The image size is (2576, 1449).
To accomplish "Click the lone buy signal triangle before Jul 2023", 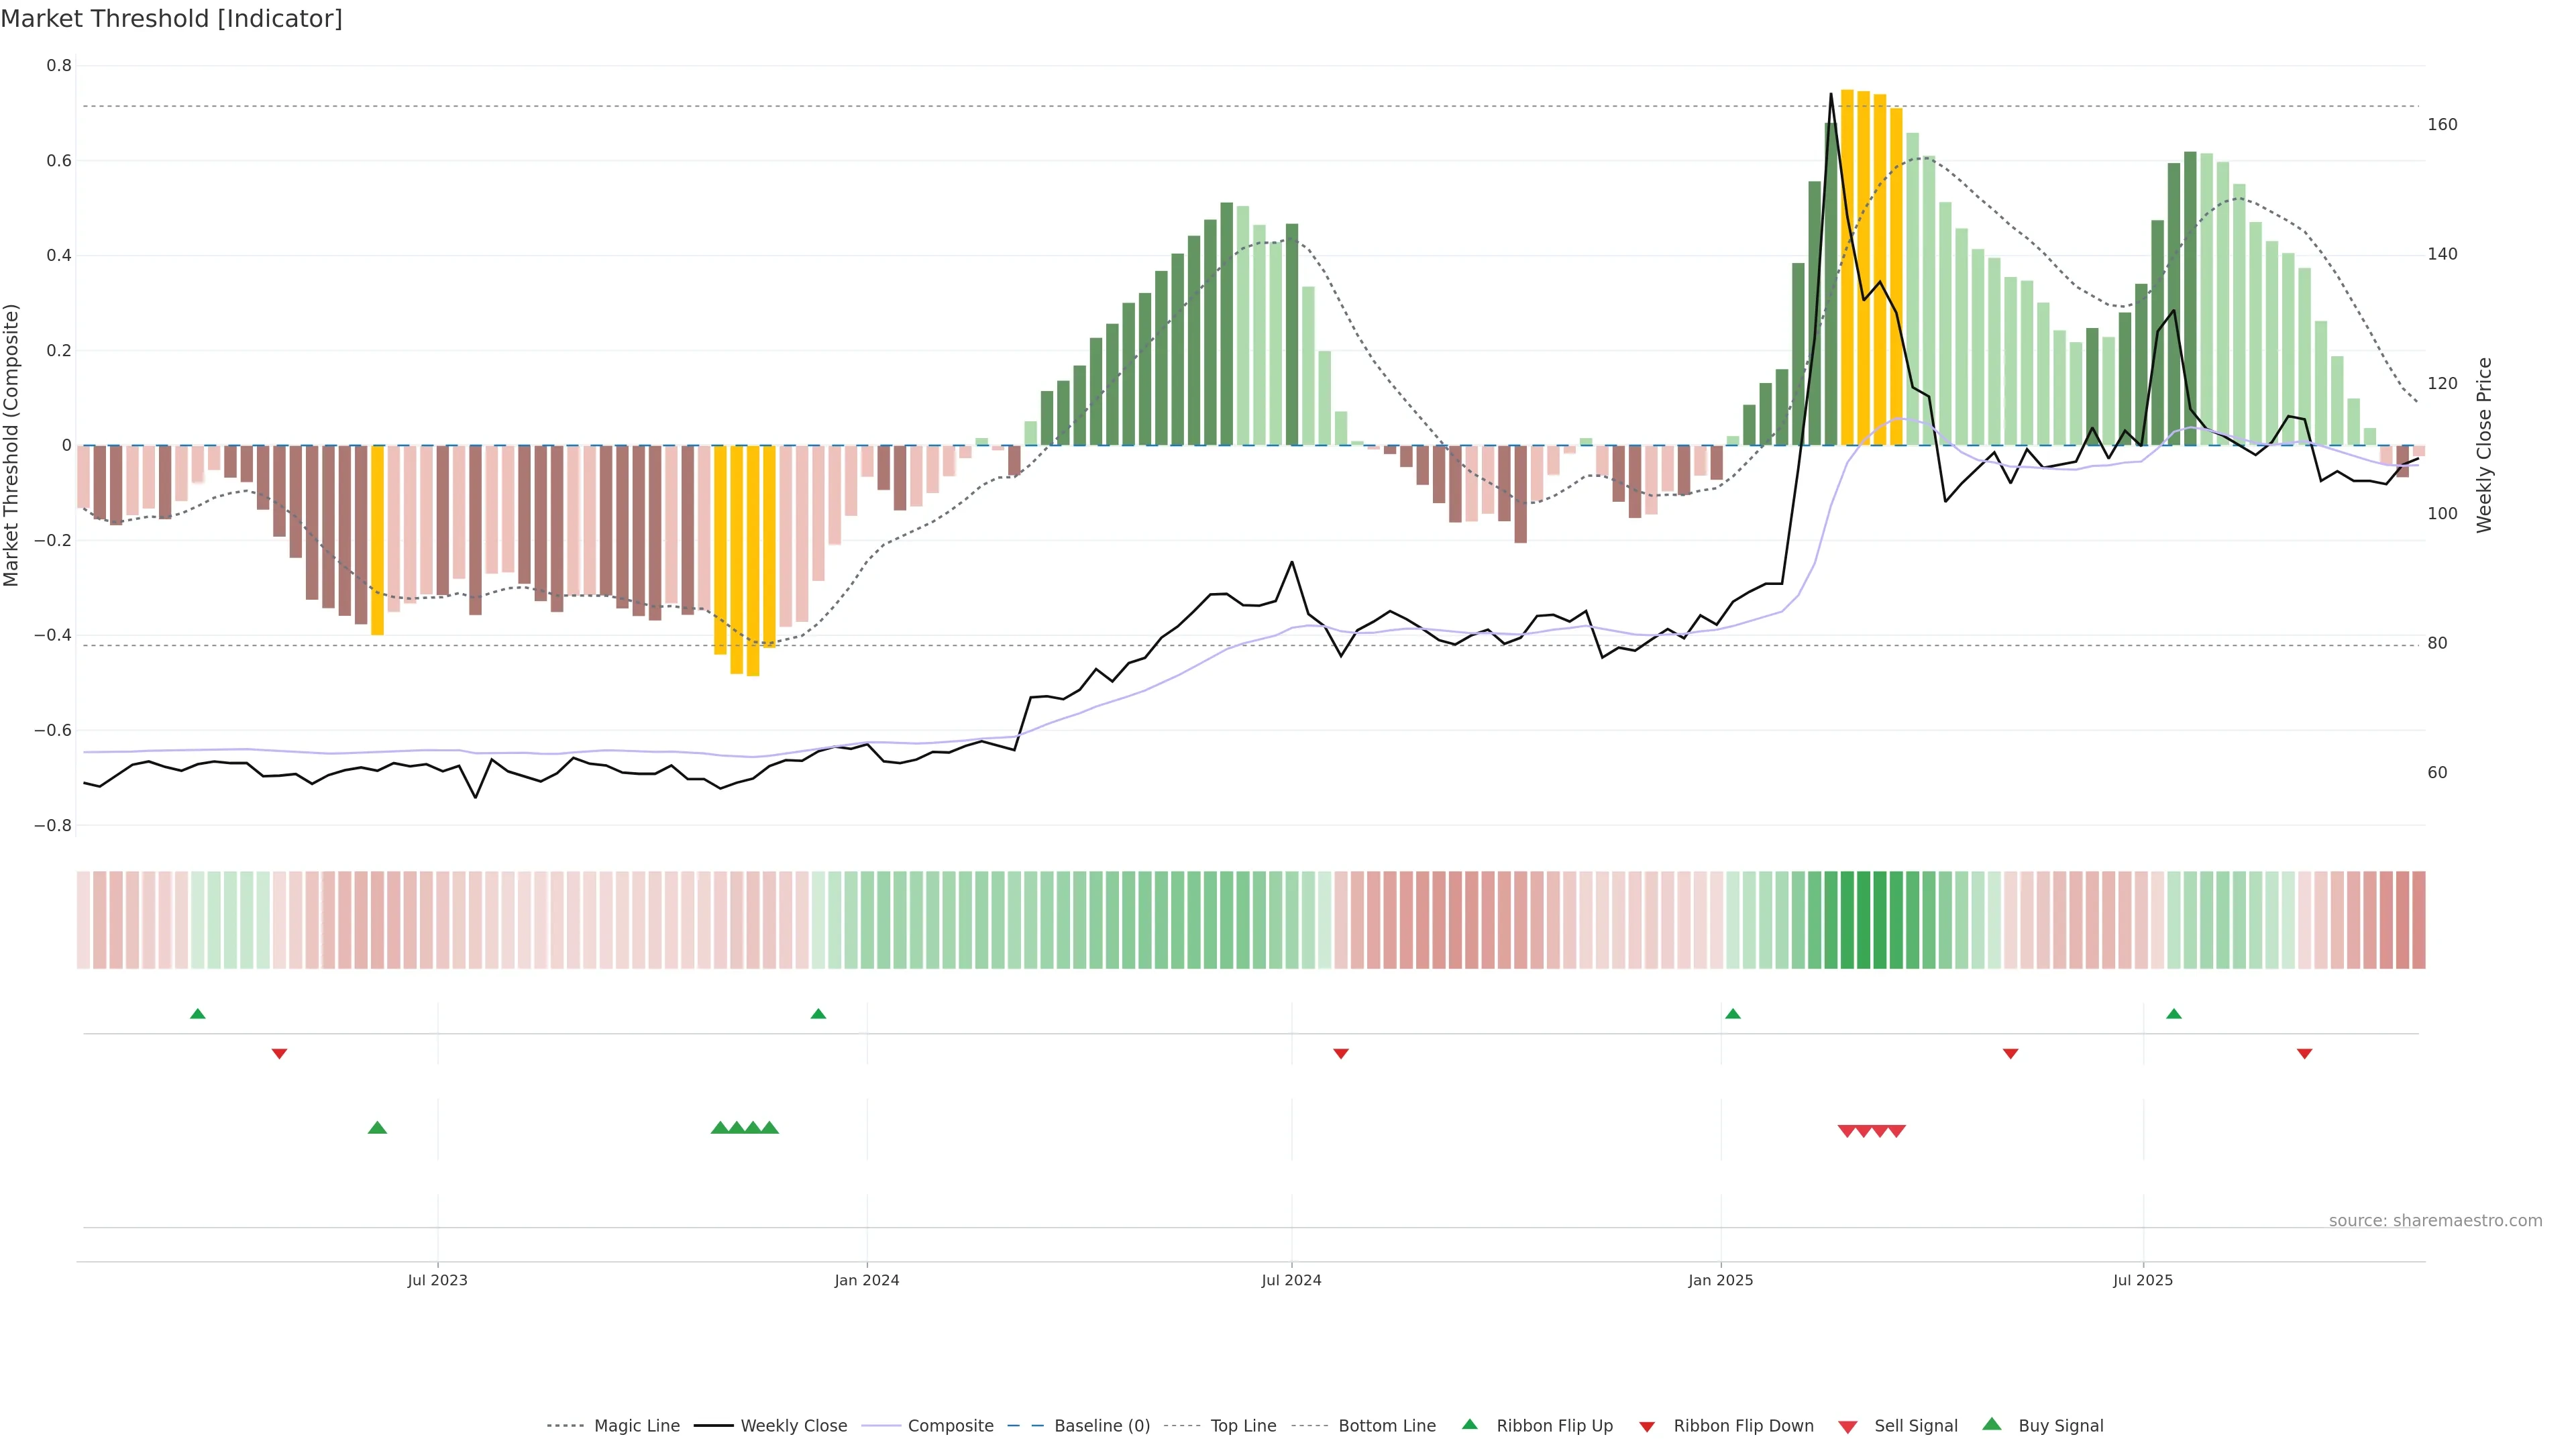I will pyautogui.click(x=377, y=1128).
